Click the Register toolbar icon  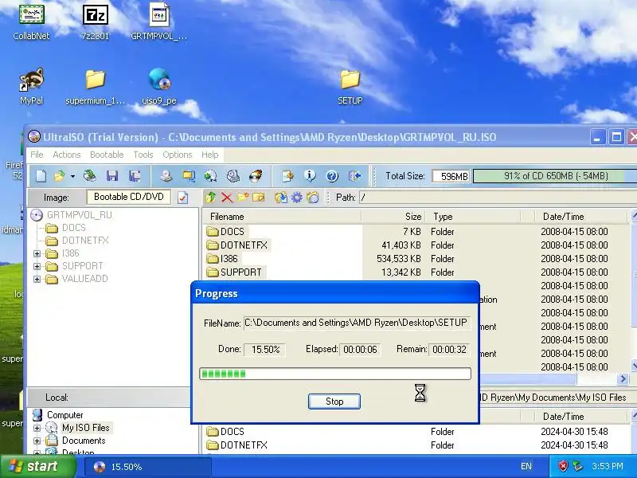tap(287, 176)
